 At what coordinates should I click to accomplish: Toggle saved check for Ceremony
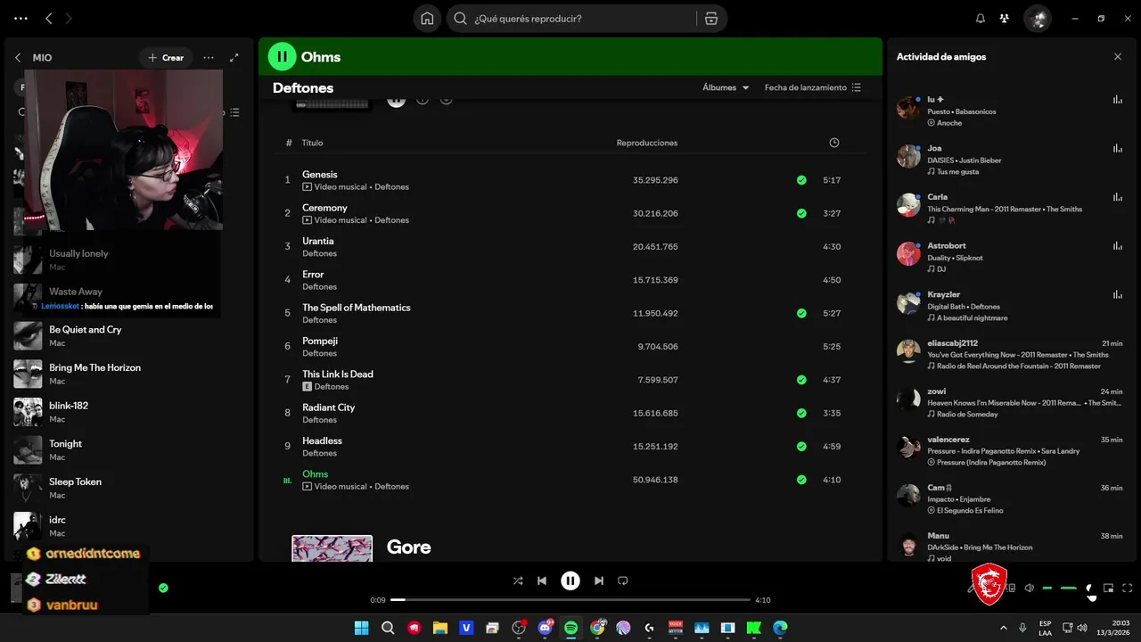click(801, 213)
